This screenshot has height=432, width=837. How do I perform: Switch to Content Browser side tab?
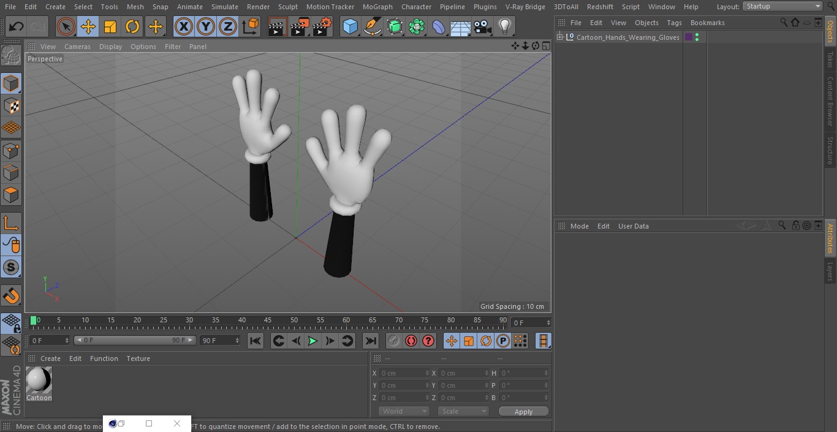pos(830,101)
